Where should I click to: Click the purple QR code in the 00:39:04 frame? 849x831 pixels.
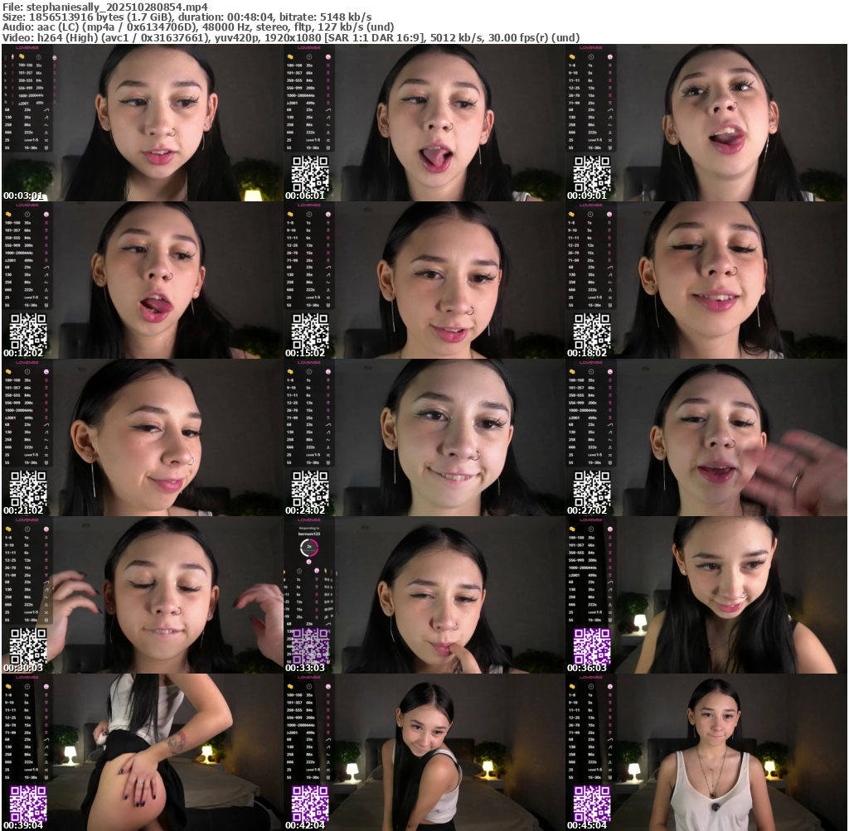tap(28, 804)
